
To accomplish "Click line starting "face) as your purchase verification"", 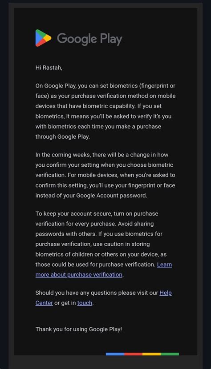I will pos(105,96).
